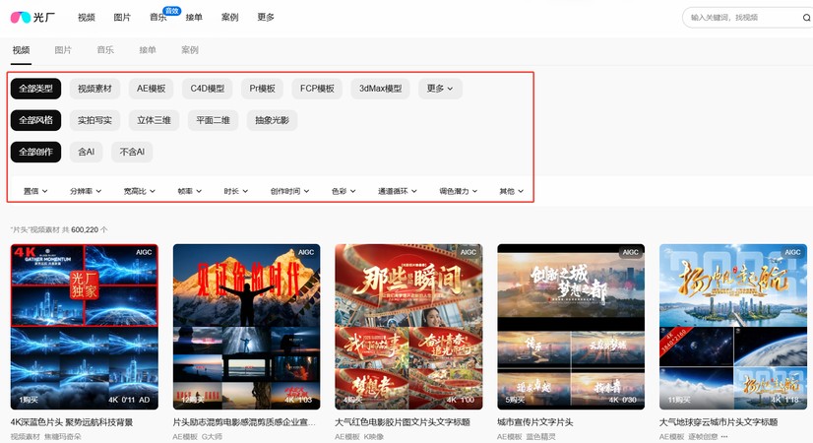Image resolution: width=813 pixels, height=443 pixels.
Task: Click the search magnifier icon
Action: 806,18
